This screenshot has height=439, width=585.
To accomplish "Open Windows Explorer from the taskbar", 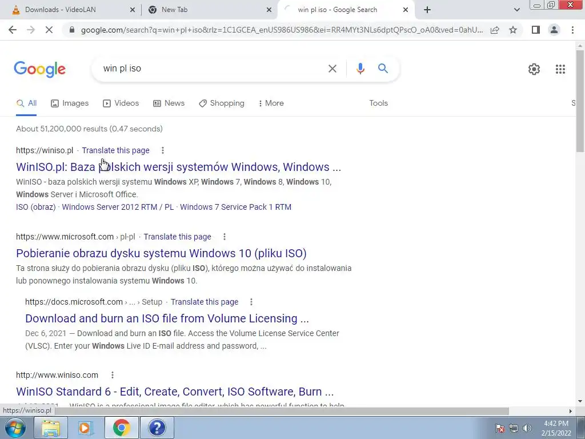I will click(51, 428).
